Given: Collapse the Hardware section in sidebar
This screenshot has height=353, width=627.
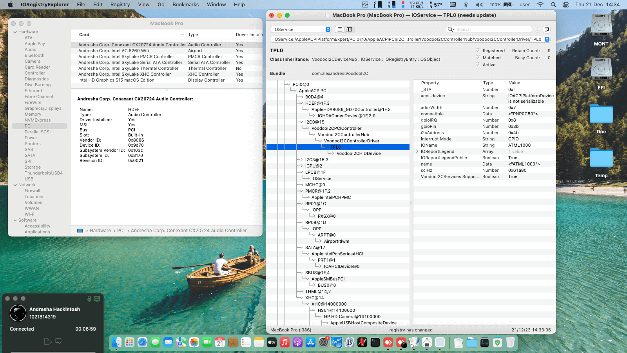Looking at the screenshot, I should (15, 32).
